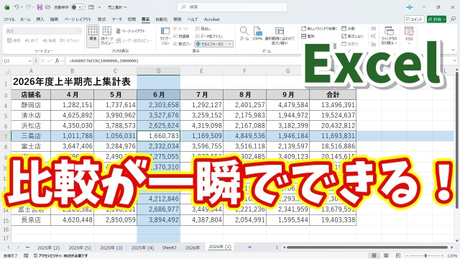The width and height of the screenshot is (460, 259).
Task: Click the Undo arrow icon
Action: [x=17, y=7]
